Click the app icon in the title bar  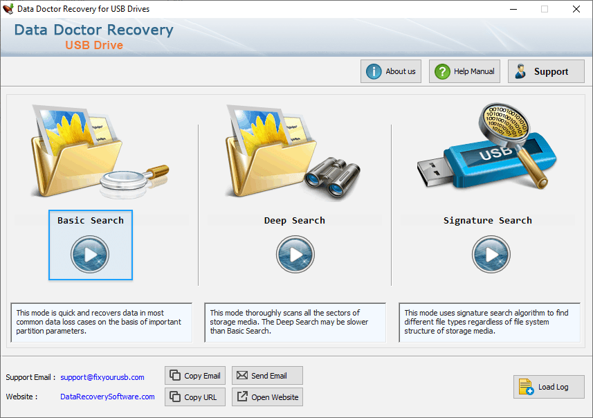(x=8, y=9)
